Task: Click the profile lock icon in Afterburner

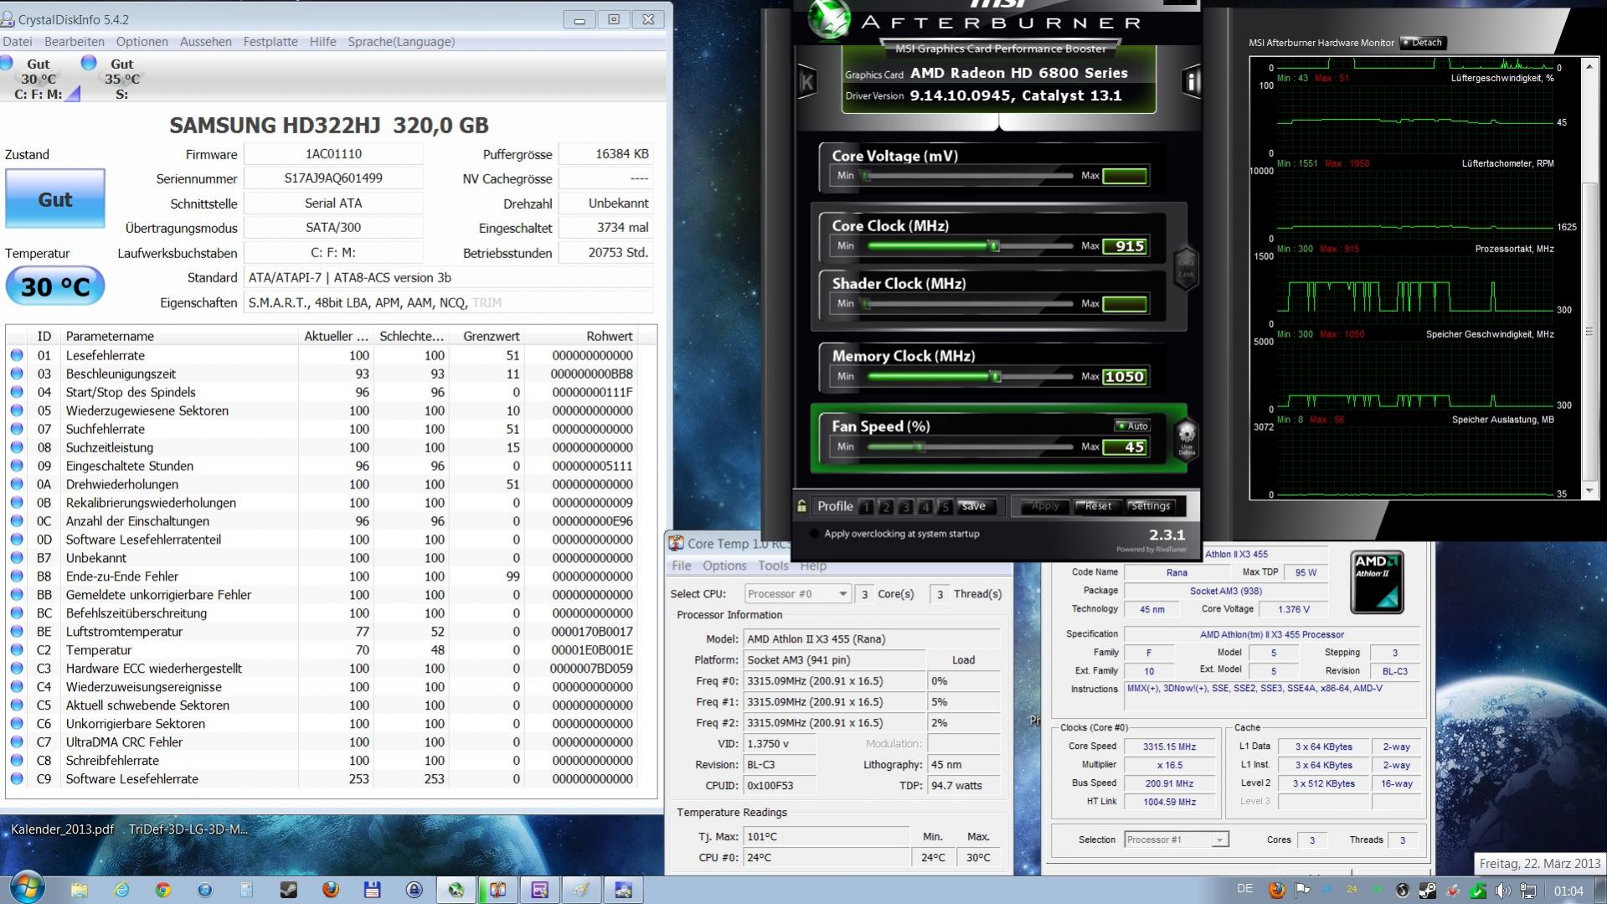Action: (801, 506)
